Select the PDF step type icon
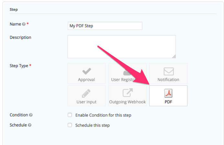Screen dimensions: 224x145 coord(168,93)
